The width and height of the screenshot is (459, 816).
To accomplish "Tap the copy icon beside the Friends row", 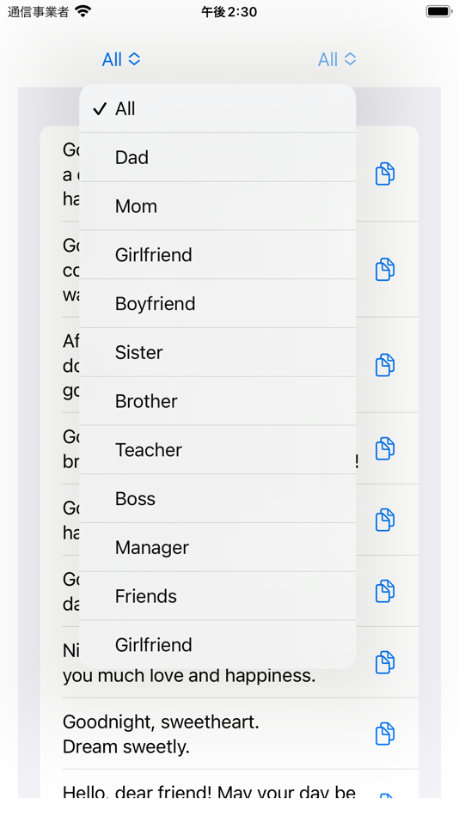I will (385, 591).
